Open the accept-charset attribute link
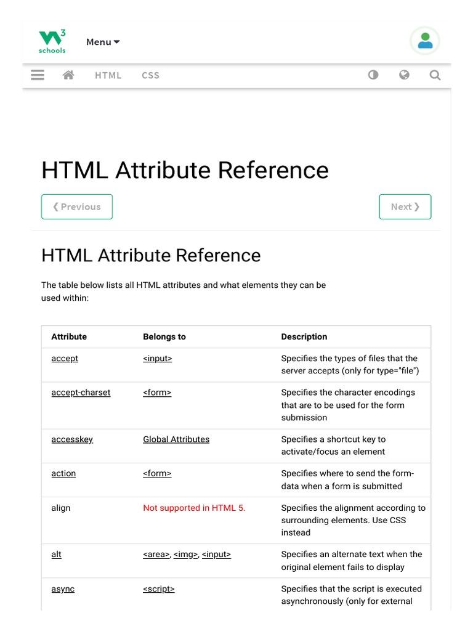The height and width of the screenshot is (631, 473). (81, 393)
